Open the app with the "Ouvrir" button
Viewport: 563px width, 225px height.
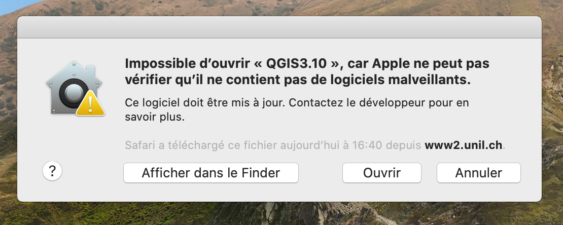(x=382, y=173)
